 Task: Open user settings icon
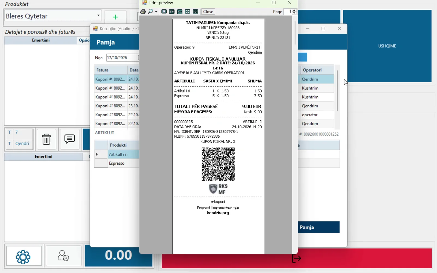pyautogui.click(x=64, y=256)
